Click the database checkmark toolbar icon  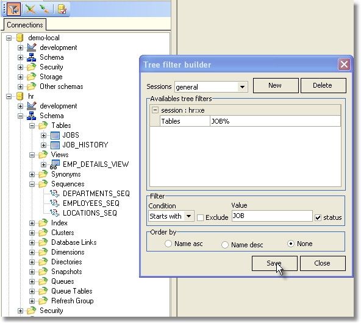[x=62, y=9]
